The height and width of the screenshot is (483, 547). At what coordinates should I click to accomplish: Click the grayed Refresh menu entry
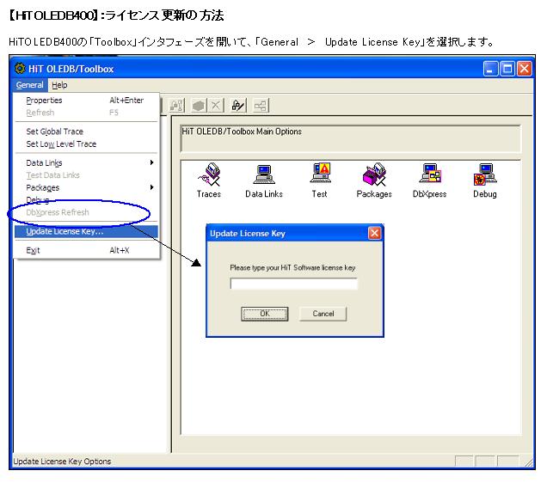[86, 113]
